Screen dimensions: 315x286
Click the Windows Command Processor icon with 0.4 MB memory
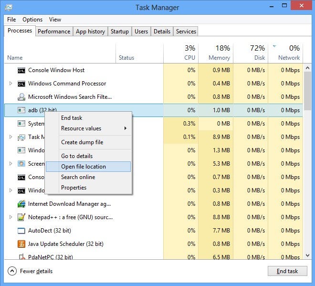[x=21, y=84]
